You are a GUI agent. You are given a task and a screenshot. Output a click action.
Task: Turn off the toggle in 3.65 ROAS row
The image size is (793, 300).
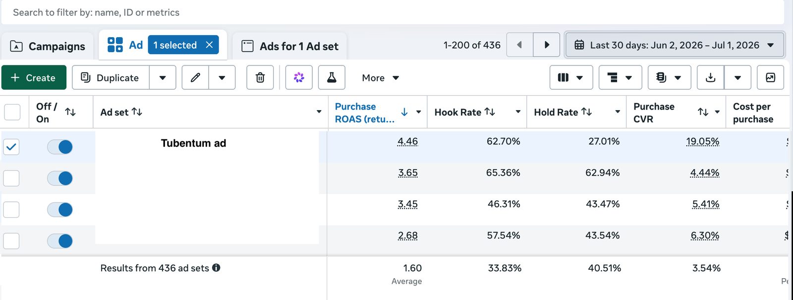point(60,178)
